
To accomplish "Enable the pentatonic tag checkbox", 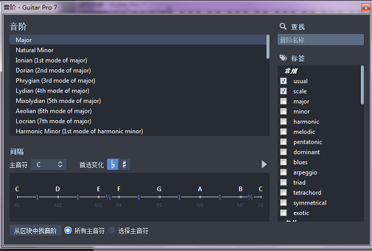I will pos(283,142).
